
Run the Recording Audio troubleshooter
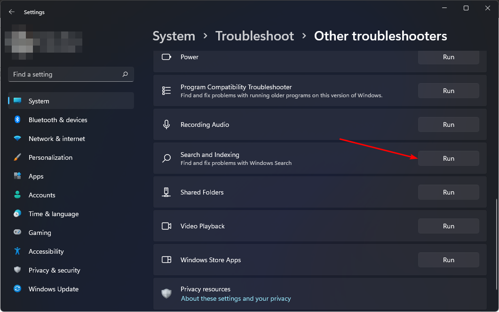click(448, 125)
